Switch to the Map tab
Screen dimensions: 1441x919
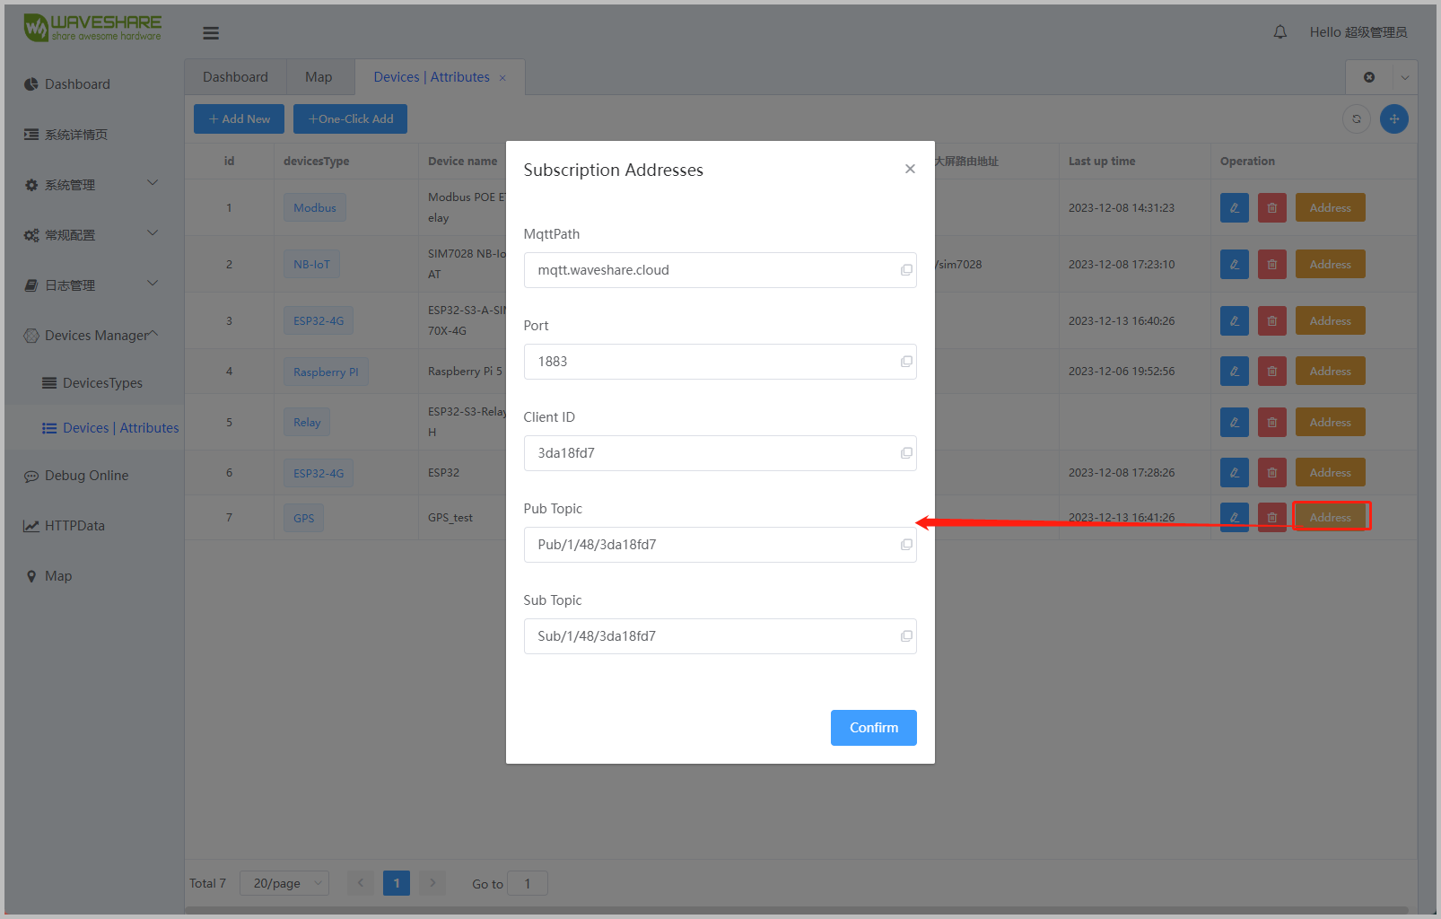tap(319, 77)
